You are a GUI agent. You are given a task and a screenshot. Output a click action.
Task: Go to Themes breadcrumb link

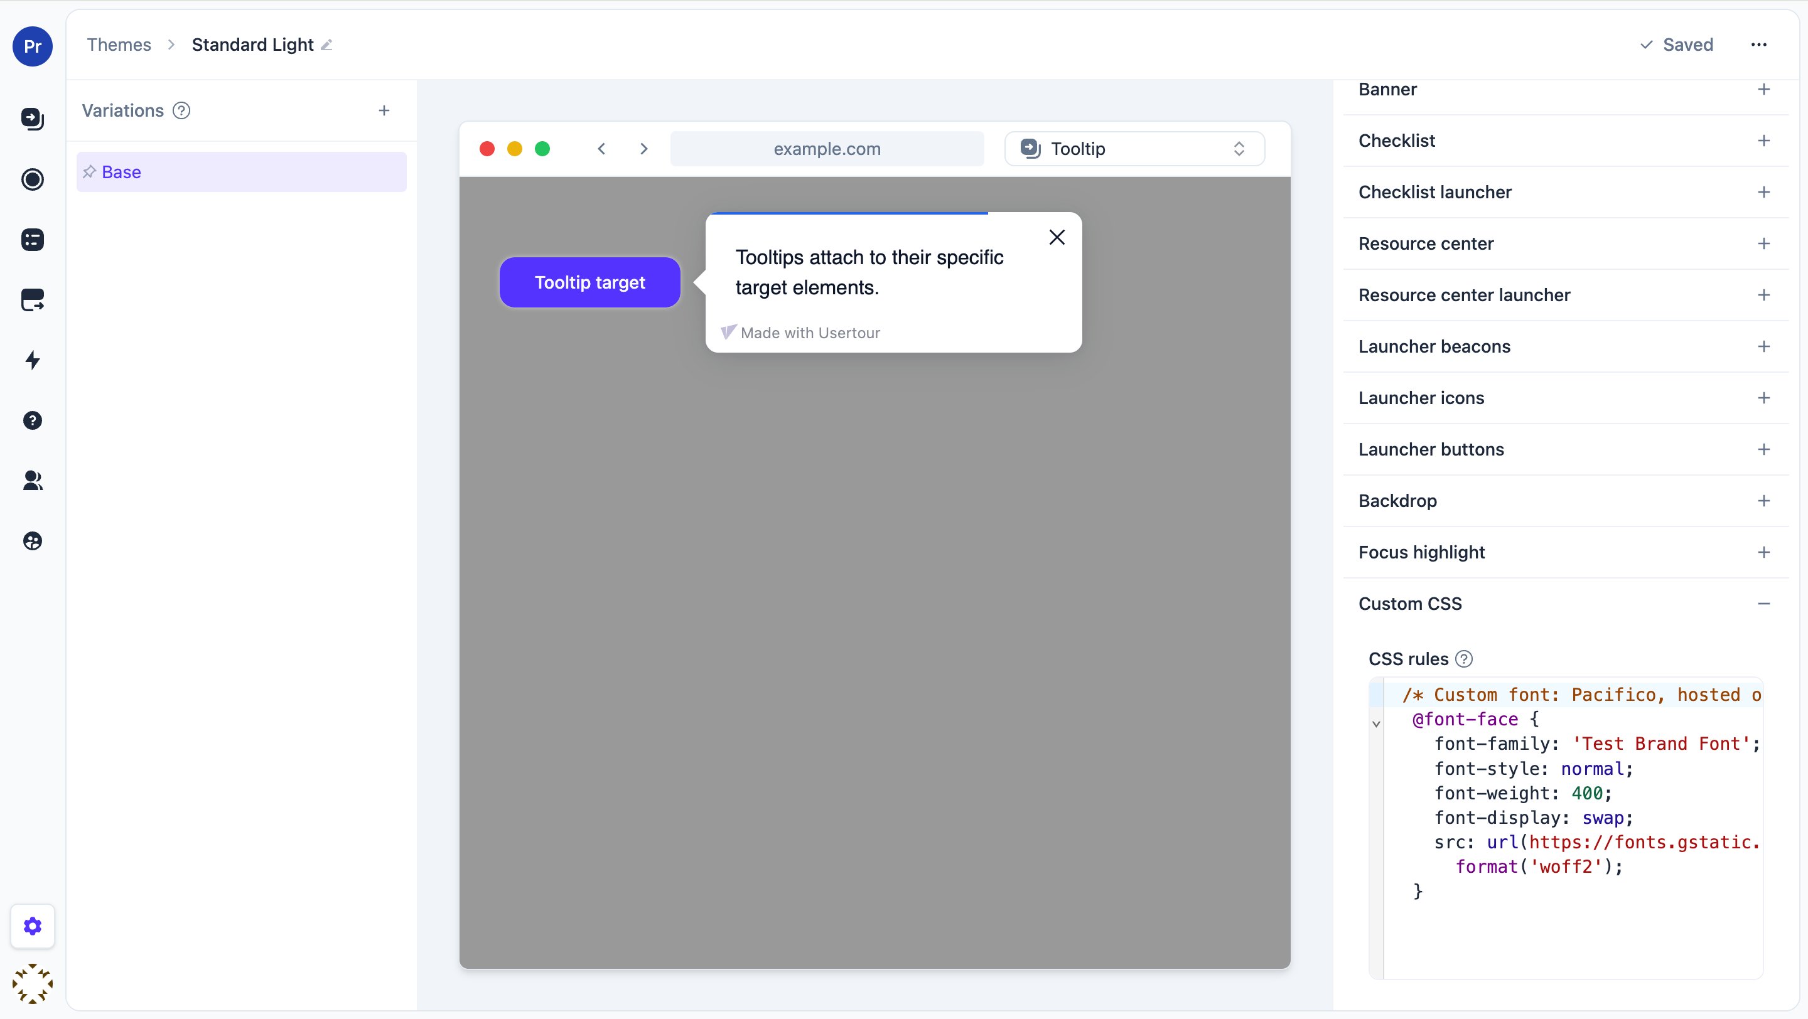(x=119, y=45)
